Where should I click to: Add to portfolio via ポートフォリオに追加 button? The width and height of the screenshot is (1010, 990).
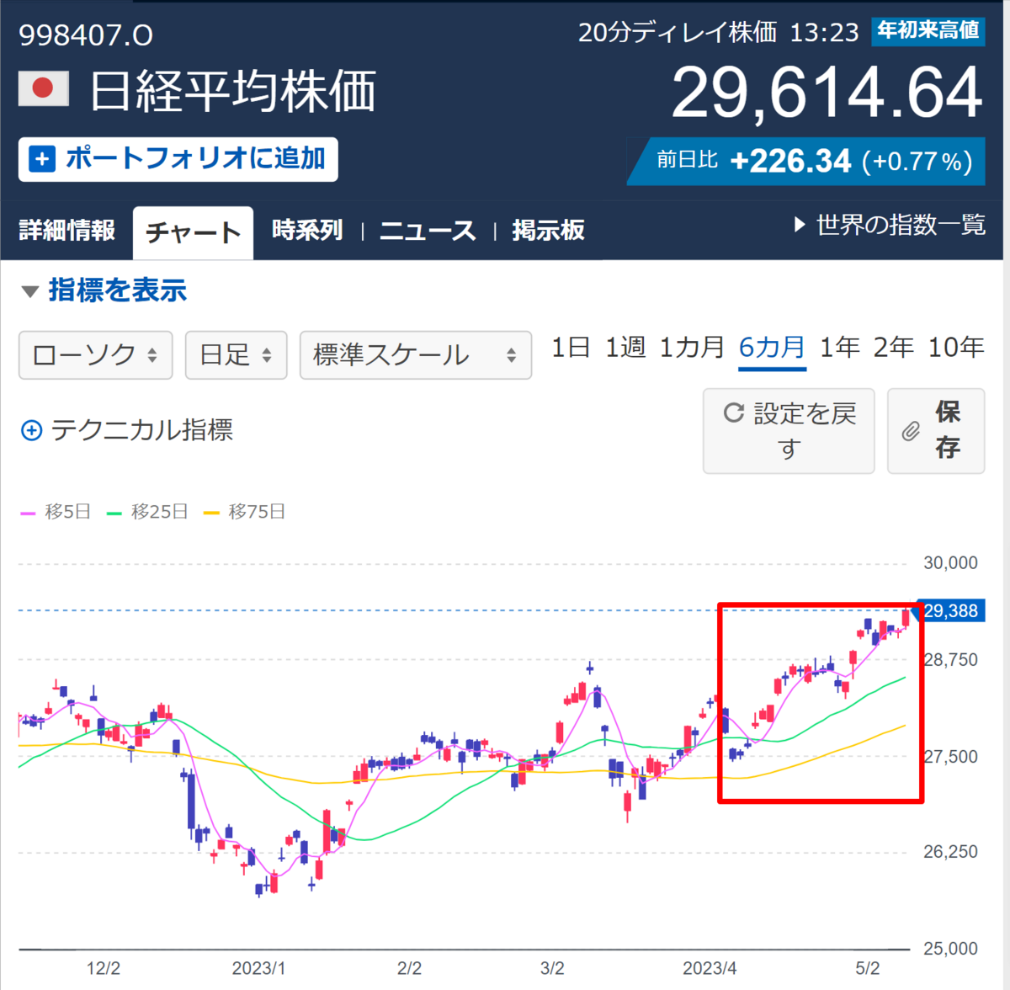coord(178,159)
